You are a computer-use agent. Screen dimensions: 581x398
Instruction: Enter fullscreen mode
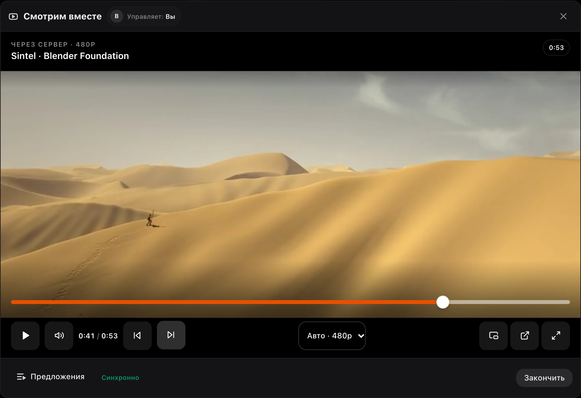click(556, 335)
